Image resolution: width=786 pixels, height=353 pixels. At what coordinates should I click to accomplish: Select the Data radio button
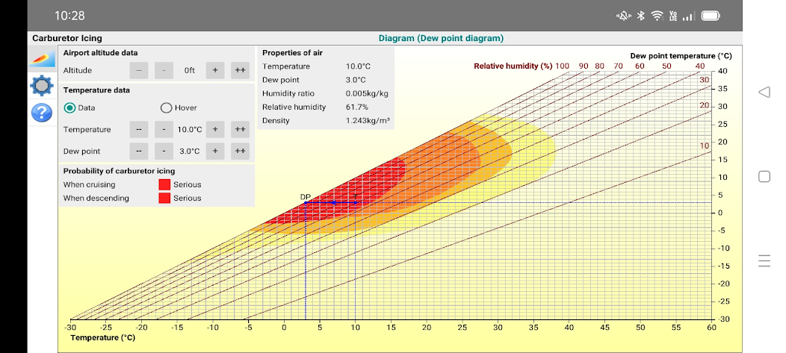point(70,107)
